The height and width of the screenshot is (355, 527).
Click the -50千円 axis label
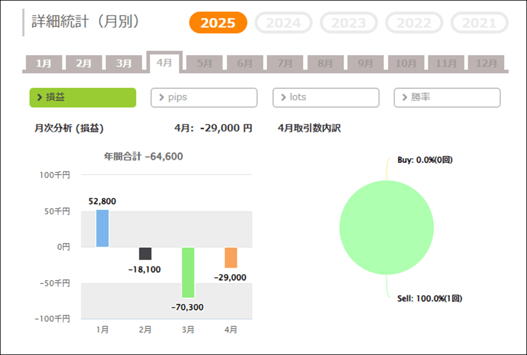point(55,283)
